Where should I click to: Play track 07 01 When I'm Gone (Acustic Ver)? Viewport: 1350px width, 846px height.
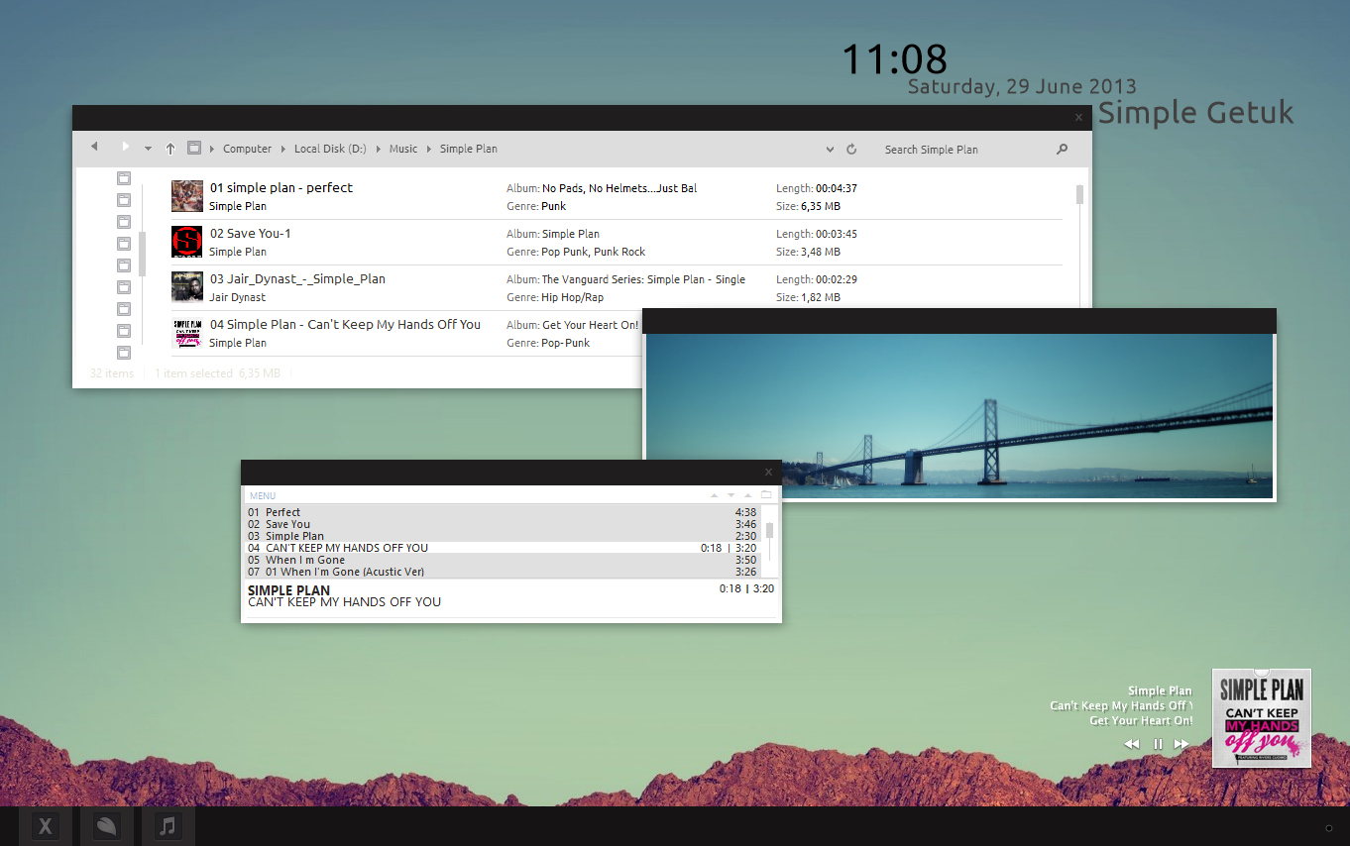point(503,572)
